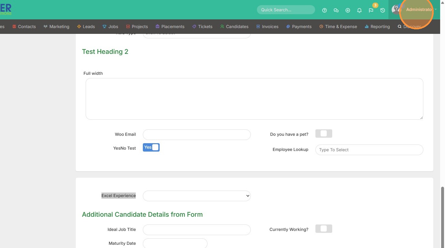Go to Time & Expense
This screenshot has width=445, height=248.
[x=338, y=26]
